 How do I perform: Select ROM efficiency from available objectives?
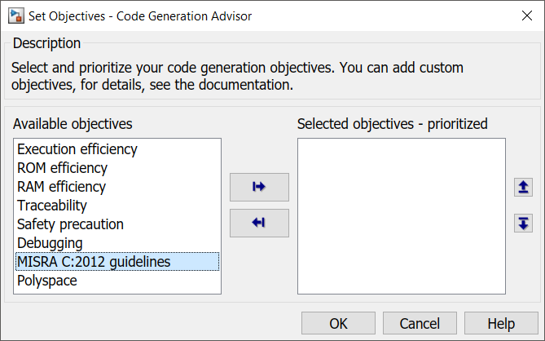pyautogui.click(x=62, y=168)
